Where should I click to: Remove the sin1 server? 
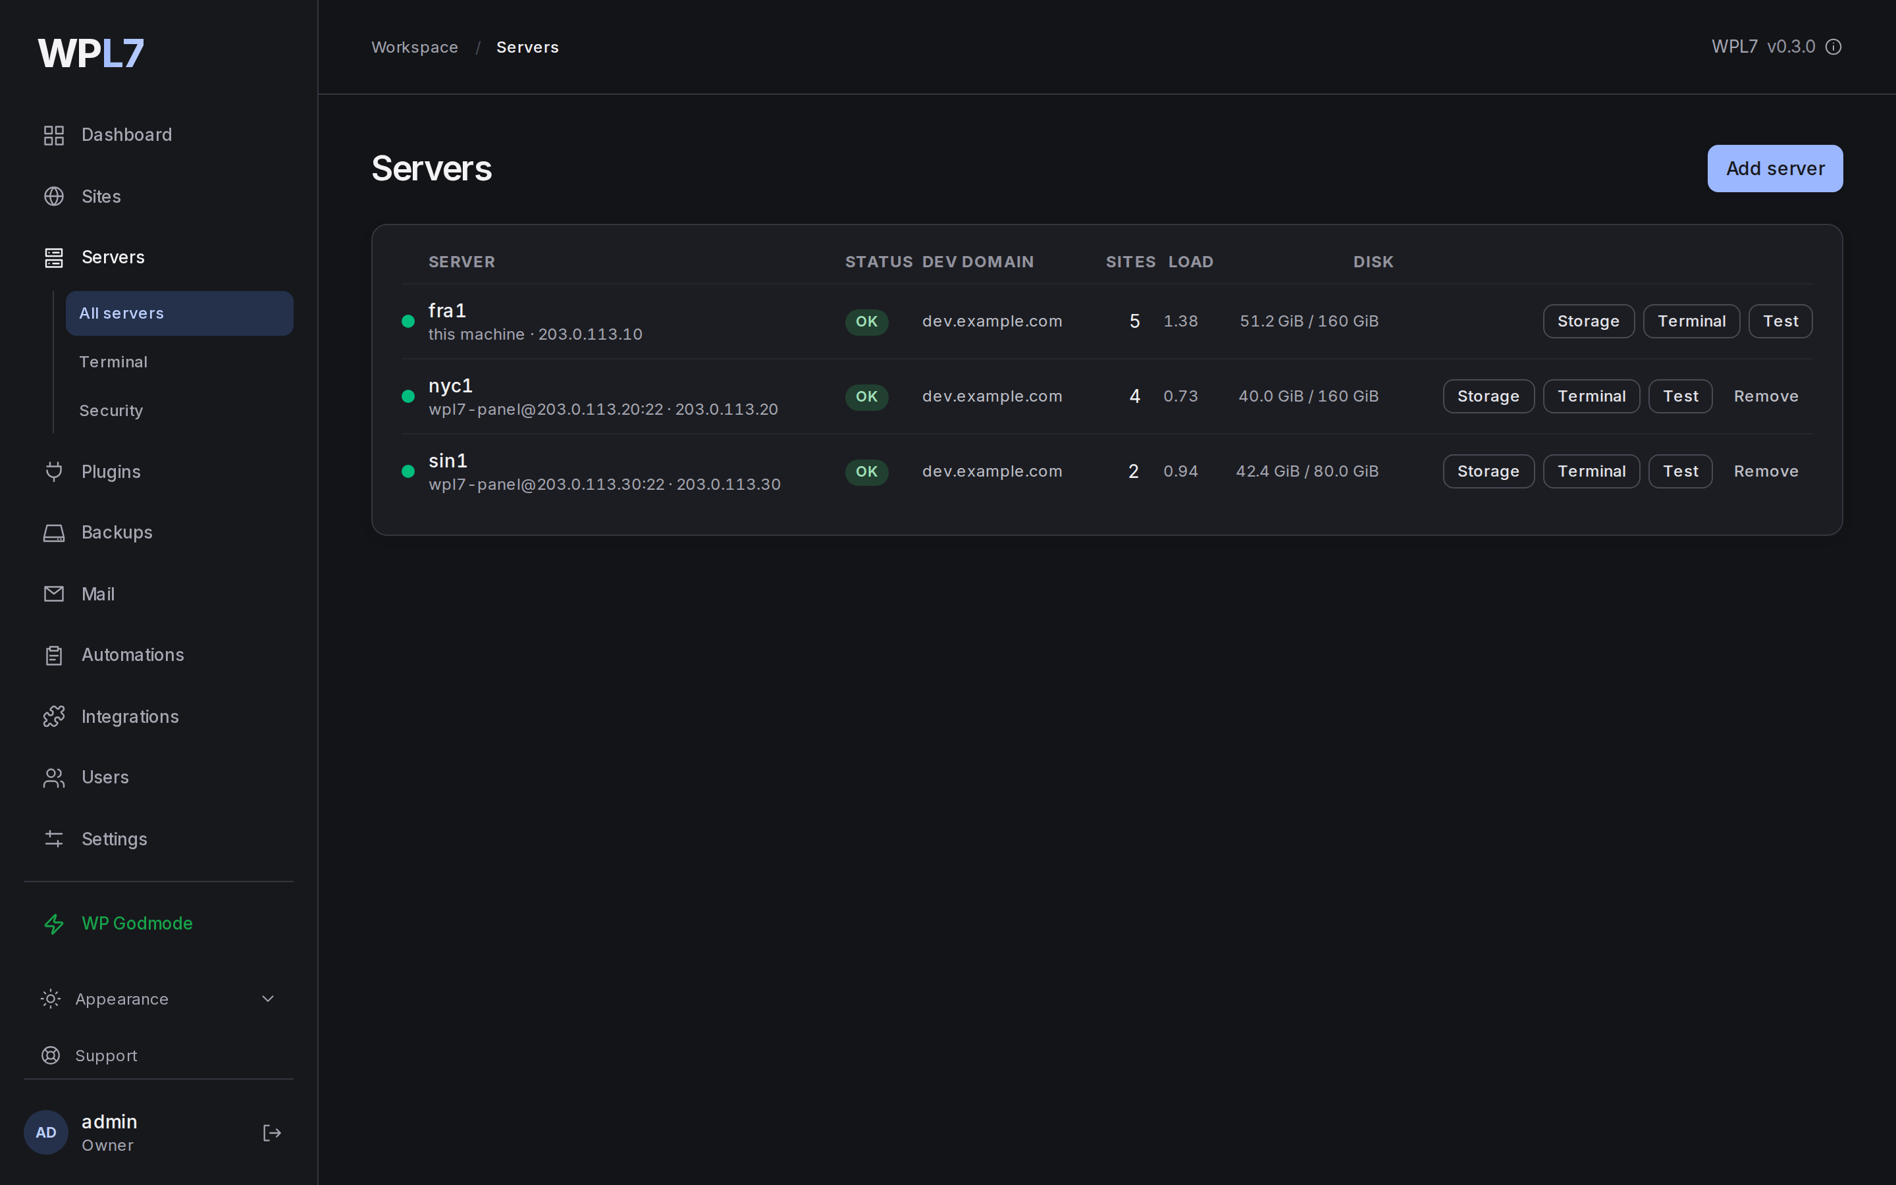pos(1766,472)
